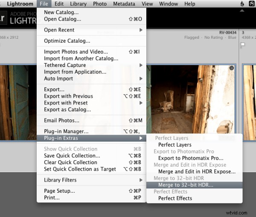
Task: Open the Edit menu
Action: pyautogui.click(x=59, y=3)
